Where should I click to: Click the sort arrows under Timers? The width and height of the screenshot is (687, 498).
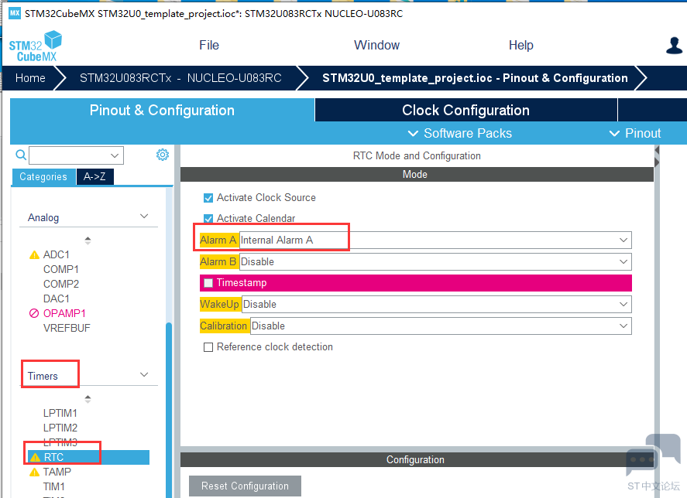pyautogui.click(x=88, y=399)
